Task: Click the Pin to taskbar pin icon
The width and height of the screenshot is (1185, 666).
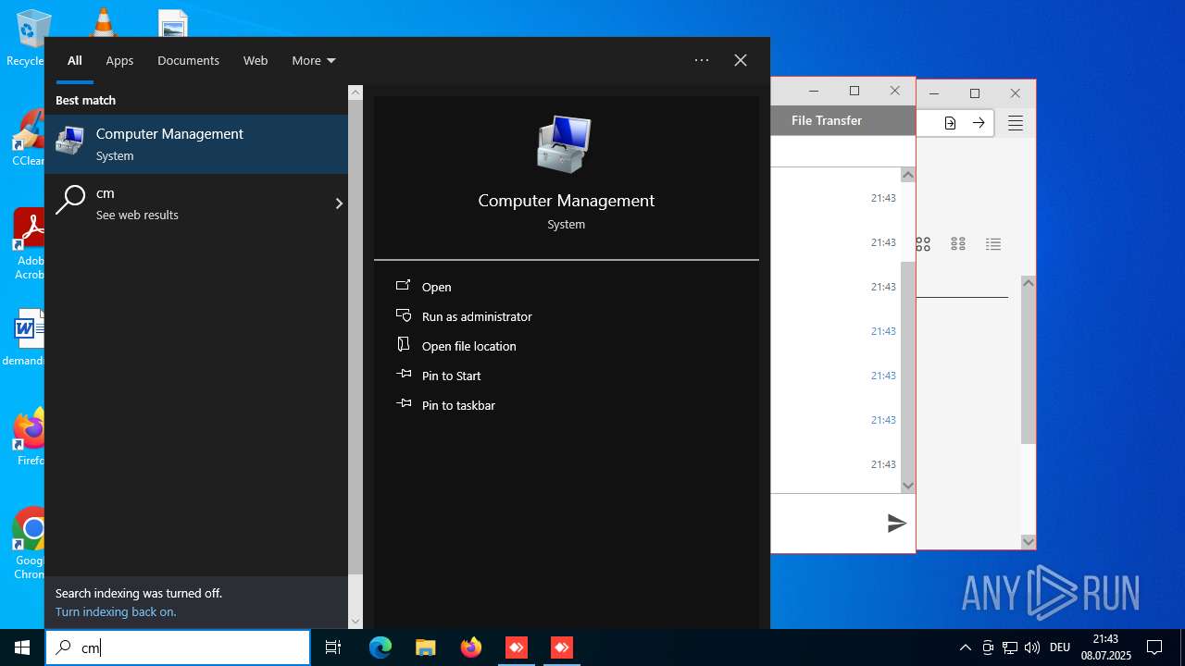Action: [403, 404]
